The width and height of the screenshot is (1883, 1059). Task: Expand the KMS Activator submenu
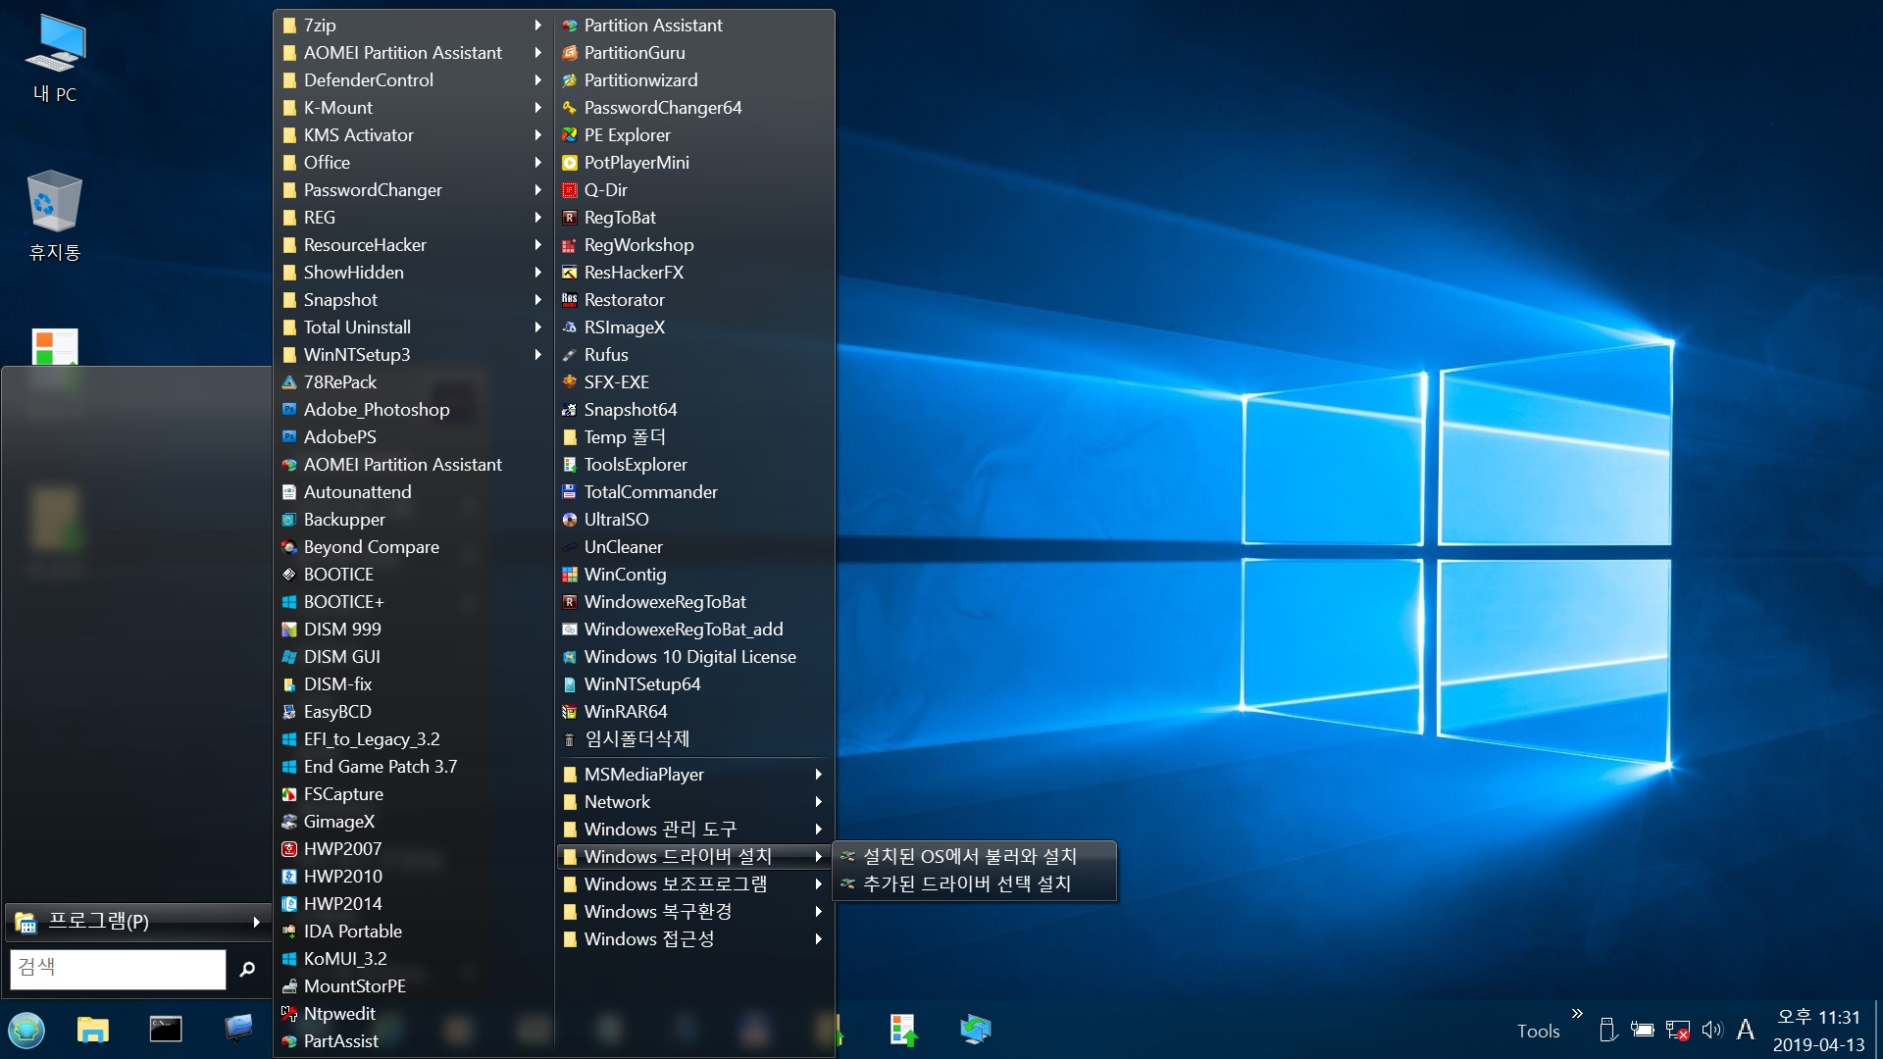click(x=413, y=135)
